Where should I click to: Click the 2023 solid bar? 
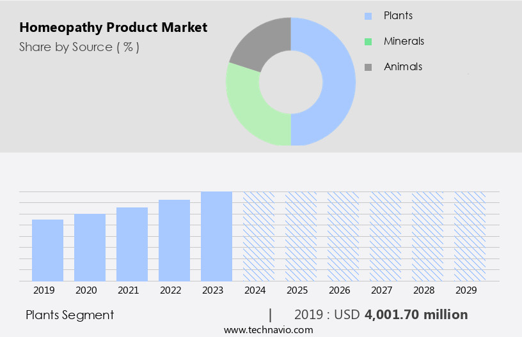pos(216,236)
